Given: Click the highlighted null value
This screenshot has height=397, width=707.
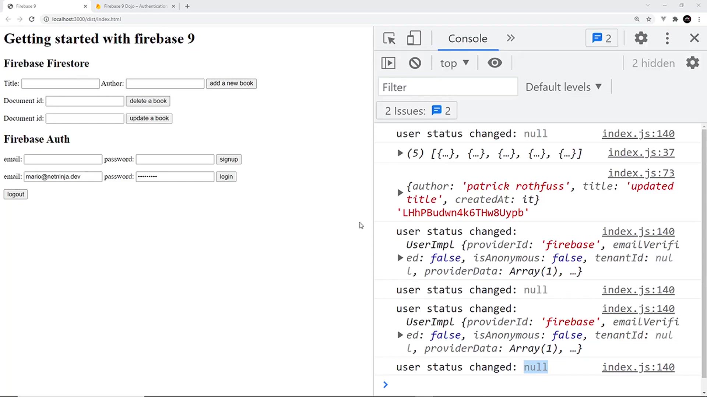Looking at the screenshot, I should point(536,367).
